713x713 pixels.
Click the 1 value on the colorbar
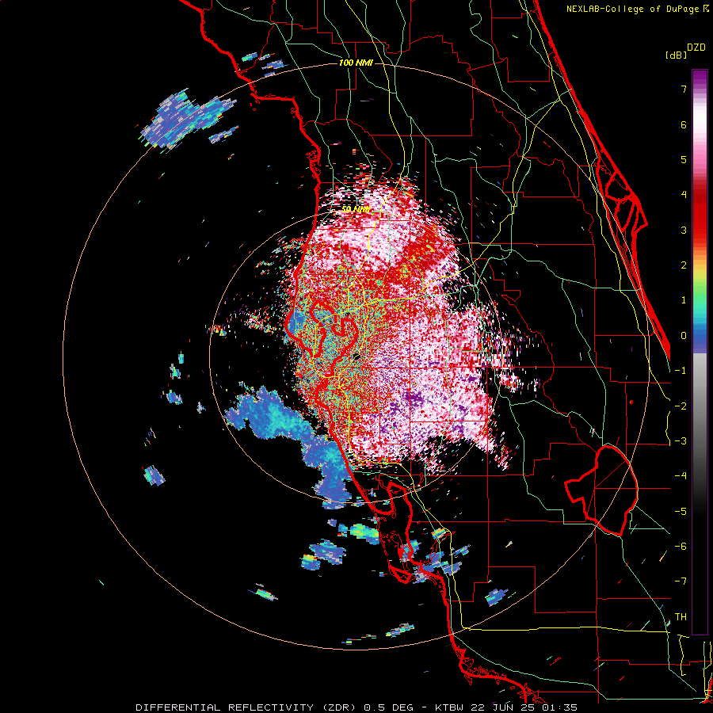684,300
